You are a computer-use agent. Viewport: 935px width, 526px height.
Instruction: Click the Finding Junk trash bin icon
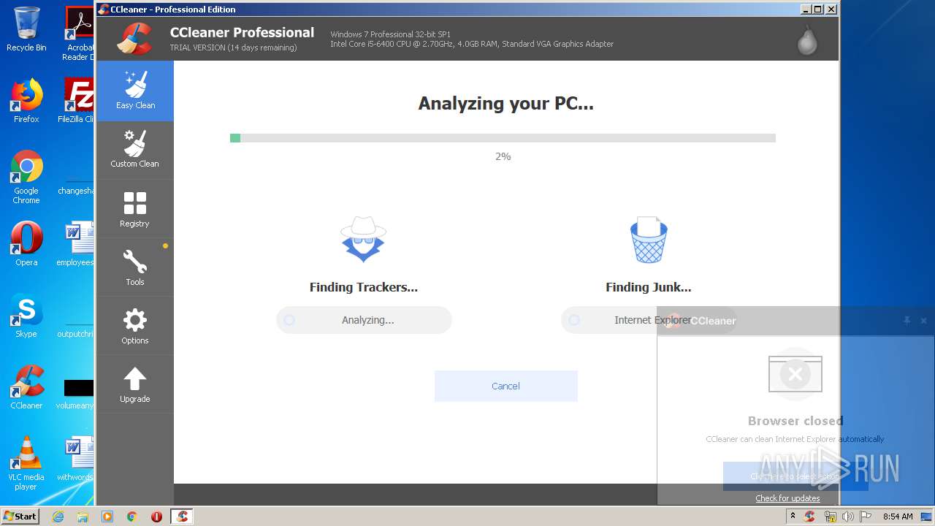click(649, 239)
